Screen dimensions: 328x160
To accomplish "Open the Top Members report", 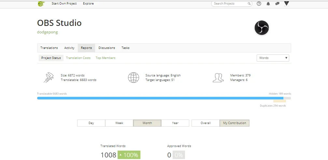I will tap(106, 58).
